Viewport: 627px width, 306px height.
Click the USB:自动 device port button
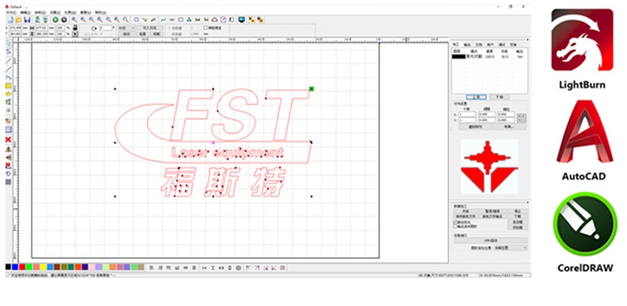(x=491, y=240)
